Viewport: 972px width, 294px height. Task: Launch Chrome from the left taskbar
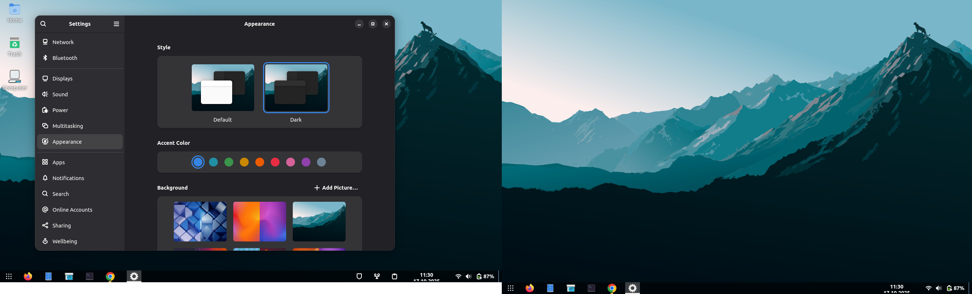pyautogui.click(x=110, y=276)
